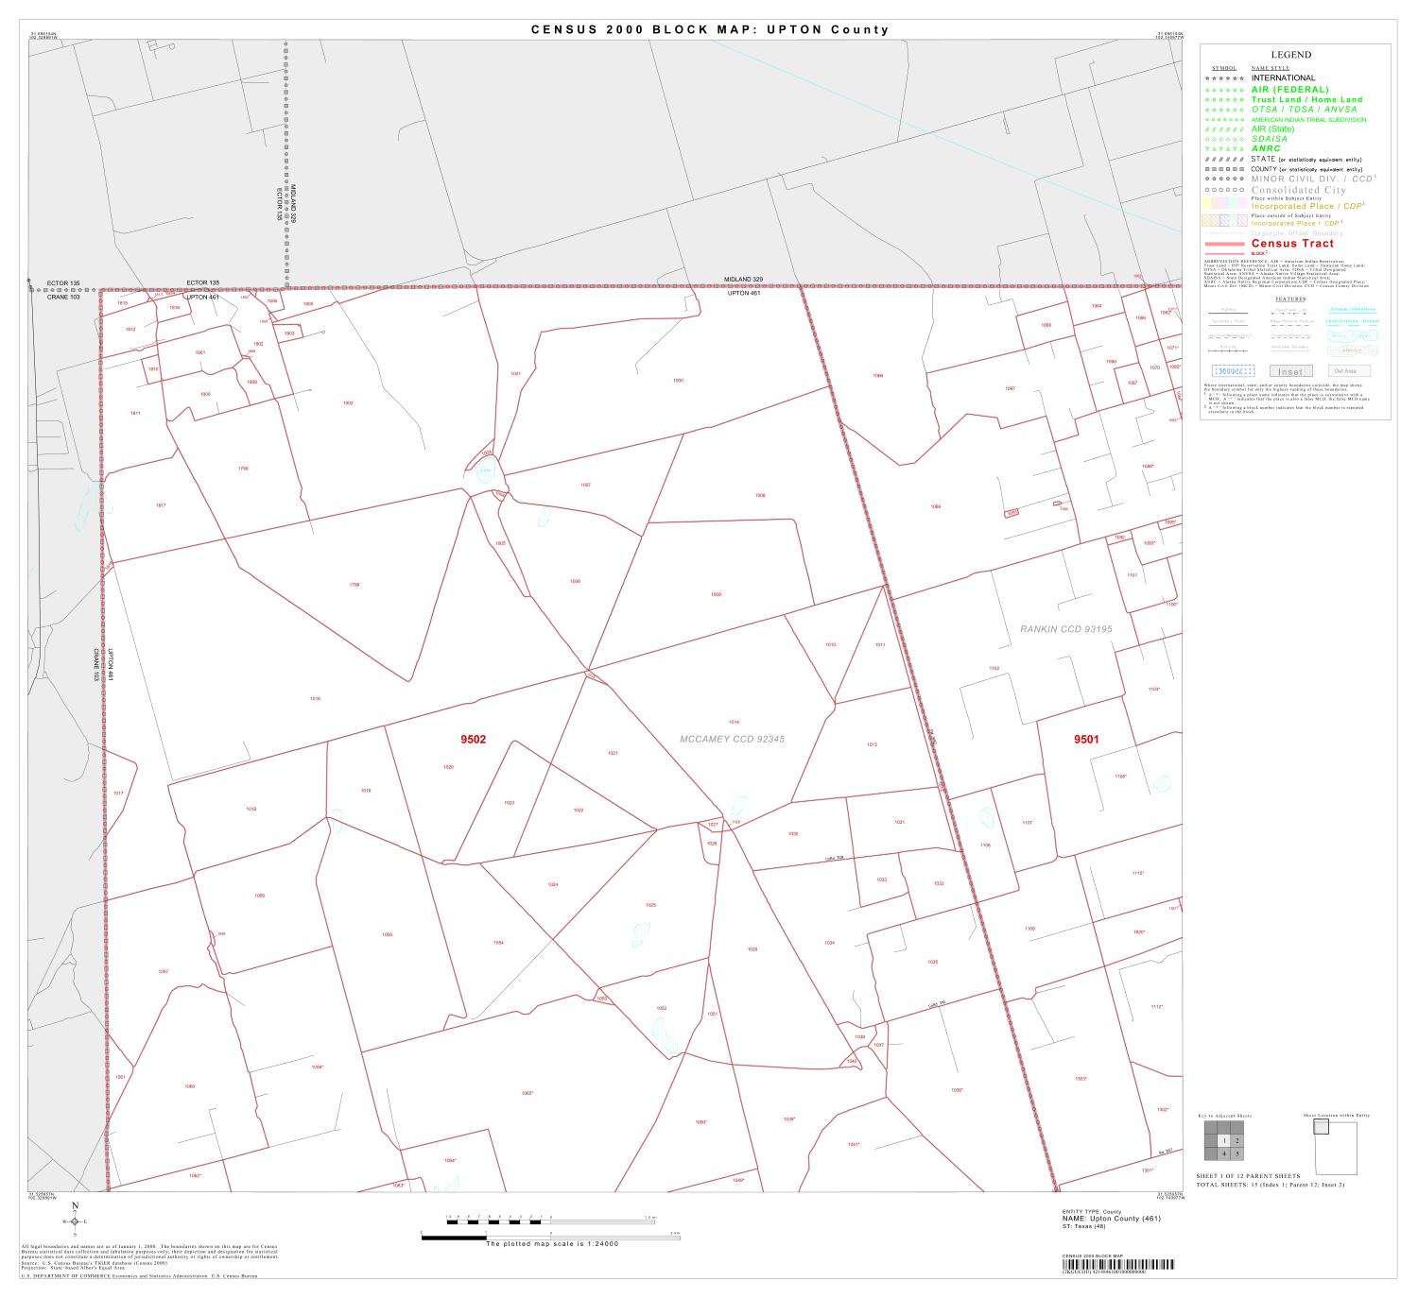Click the Railroad line symbol under FEATURES

point(1226,350)
